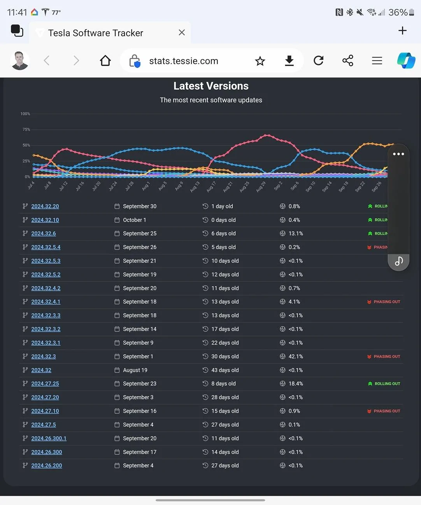Click PHASING OUT badge for 2024.32.4.1
This screenshot has height=505, width=421.
pos(384,302)
